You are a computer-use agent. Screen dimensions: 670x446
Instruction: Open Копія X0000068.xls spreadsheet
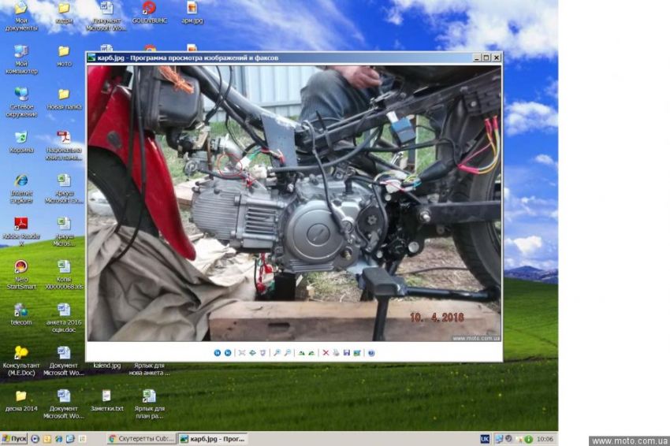[64, 275]
